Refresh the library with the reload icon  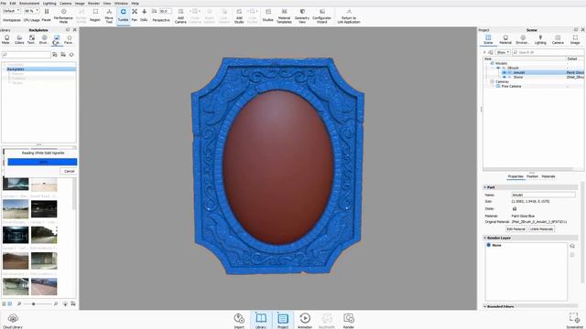[71, 55]
